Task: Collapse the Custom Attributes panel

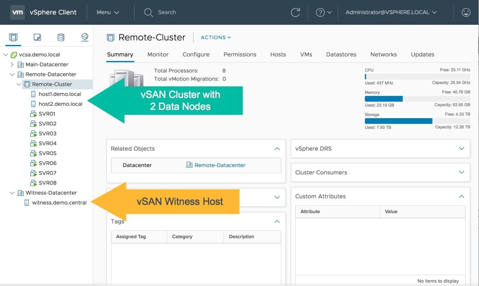Action: (461, 196)
